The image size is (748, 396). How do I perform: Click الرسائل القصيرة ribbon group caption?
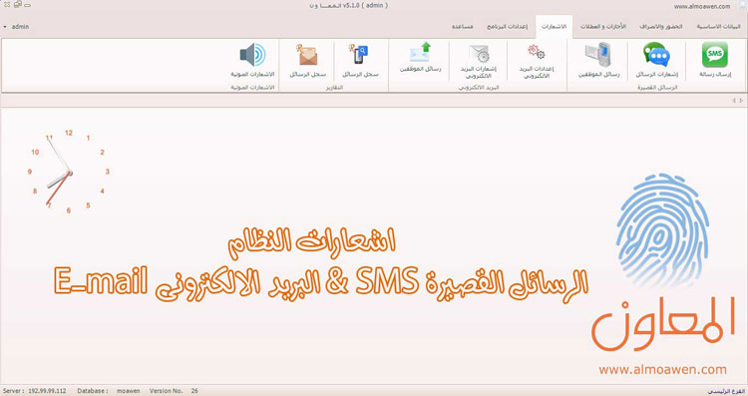[x=657, y=88]
